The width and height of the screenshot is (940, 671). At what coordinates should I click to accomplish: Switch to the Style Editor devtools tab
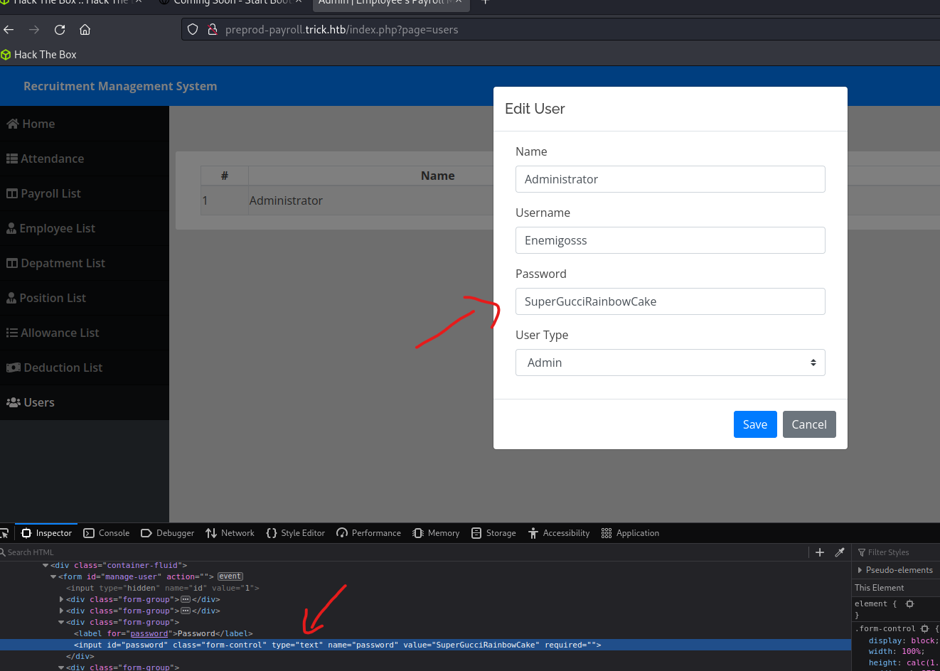[x=295, y=533]
